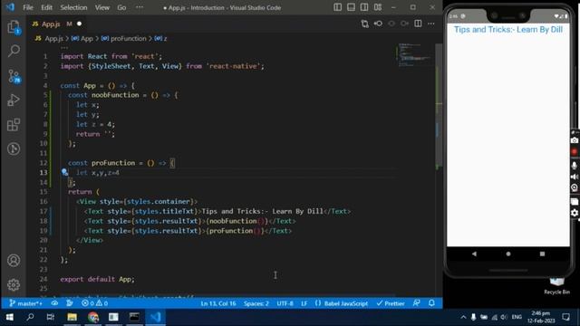Viewport: 580px width, 326px height.
Task: Toggle Primary Side Bar layout icon
Action: coord(337,7)
